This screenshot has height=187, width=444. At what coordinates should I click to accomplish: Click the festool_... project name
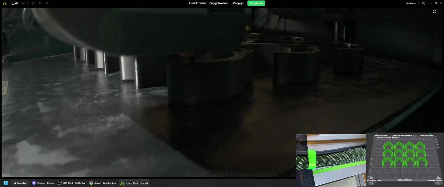(411, 3)
